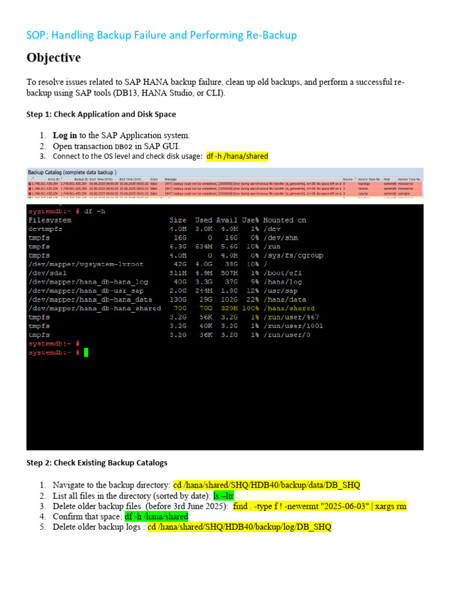The width and height of the screenshot is (450, 600).
Task: Click the Host column header in Backup Catalog
Action: [x=387, y=179]
